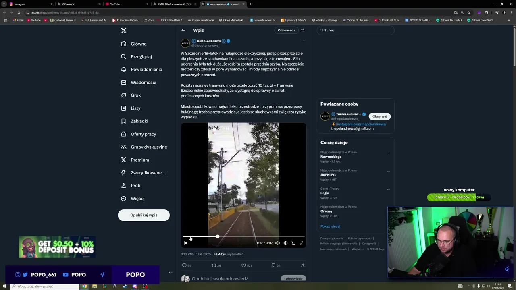Open Wiadomości messages
The image size is (516, 290).
coord(138,82)
